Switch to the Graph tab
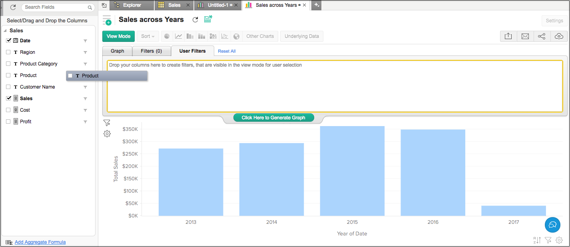570x247 pixels. click(118, 51)
